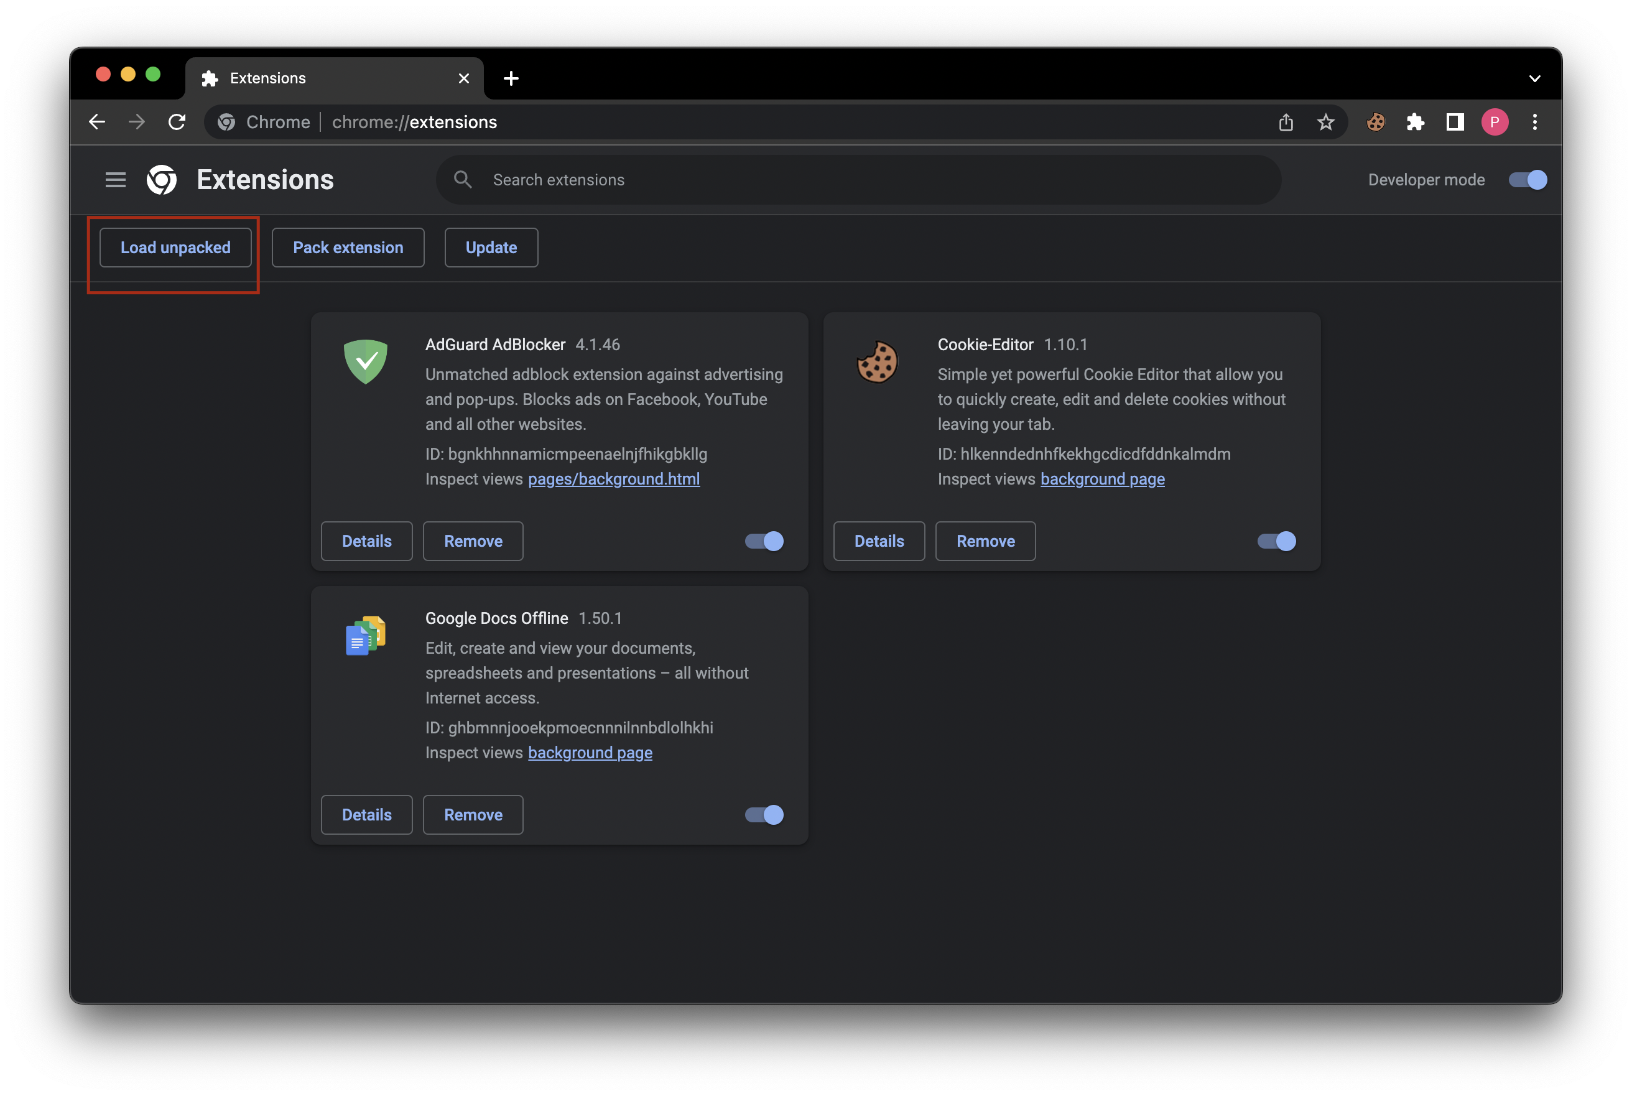
Task: Click the bookmark star in the address bar
Action: point(1325,122)
